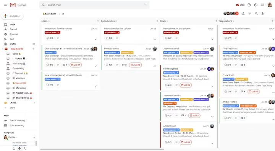Toggle the 5/6 checklist on Frank Smith card
Viewport: 275px width, 151px height.
tap(228, 91)
